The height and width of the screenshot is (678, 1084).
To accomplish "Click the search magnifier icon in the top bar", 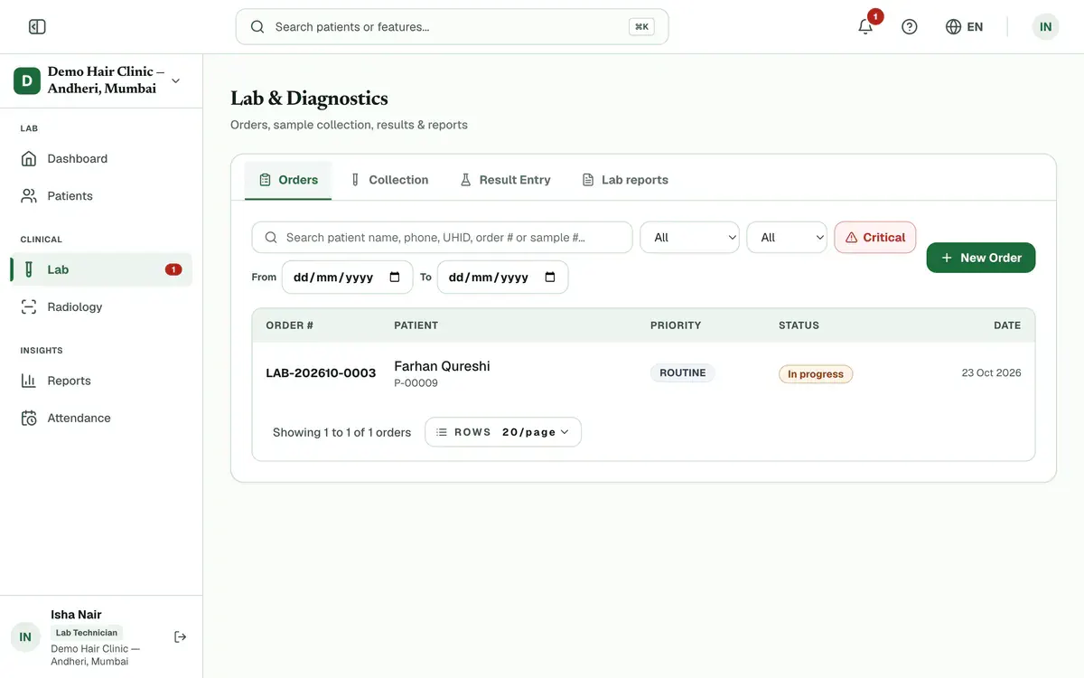I will pyautogui.click(x=257, y=27).
